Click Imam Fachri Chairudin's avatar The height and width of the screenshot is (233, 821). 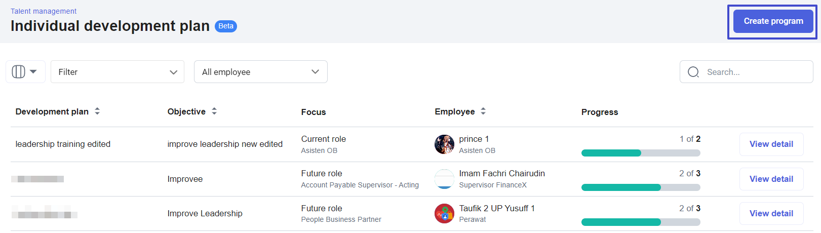[444, 179]
